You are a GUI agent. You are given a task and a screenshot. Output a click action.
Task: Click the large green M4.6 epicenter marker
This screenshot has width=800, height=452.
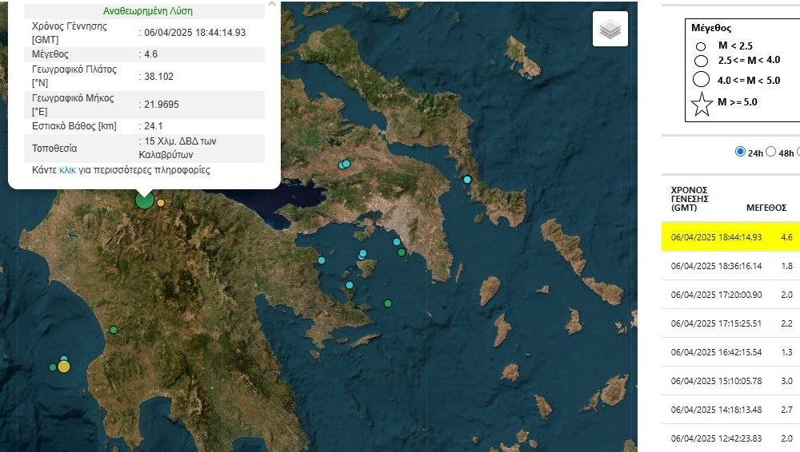coord(145,200)
